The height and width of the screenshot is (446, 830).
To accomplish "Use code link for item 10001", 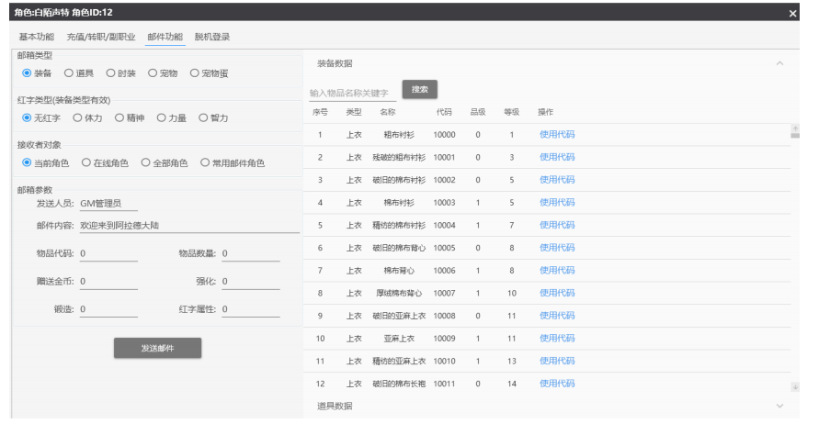I will (557, 157).
